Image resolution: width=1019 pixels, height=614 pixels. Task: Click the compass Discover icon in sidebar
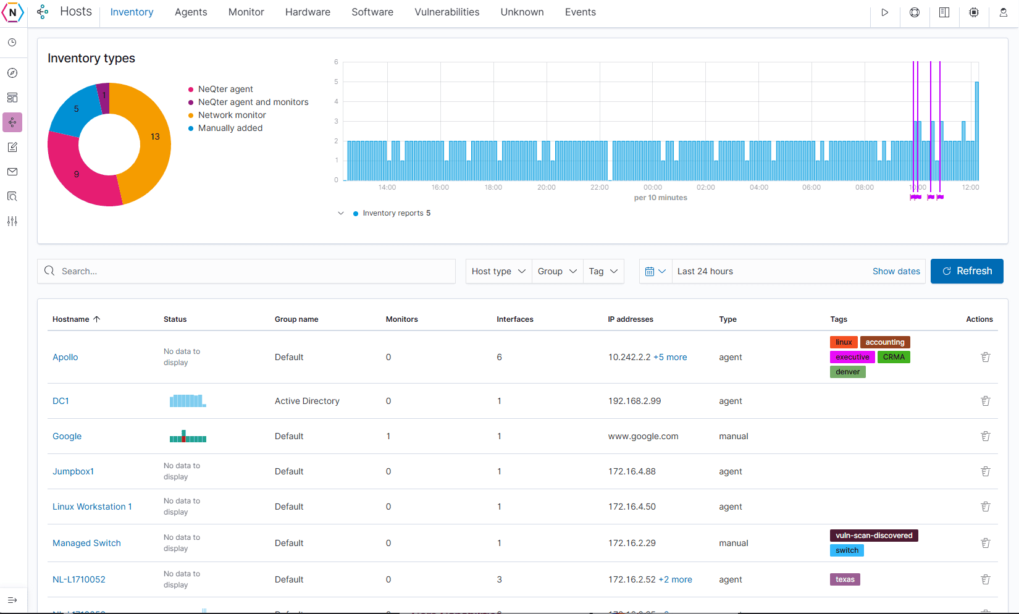12,73
